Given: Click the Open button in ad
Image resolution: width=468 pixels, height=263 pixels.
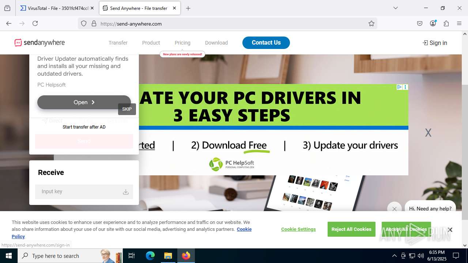Looking at the screenshot, I should (x=84, y=102).
